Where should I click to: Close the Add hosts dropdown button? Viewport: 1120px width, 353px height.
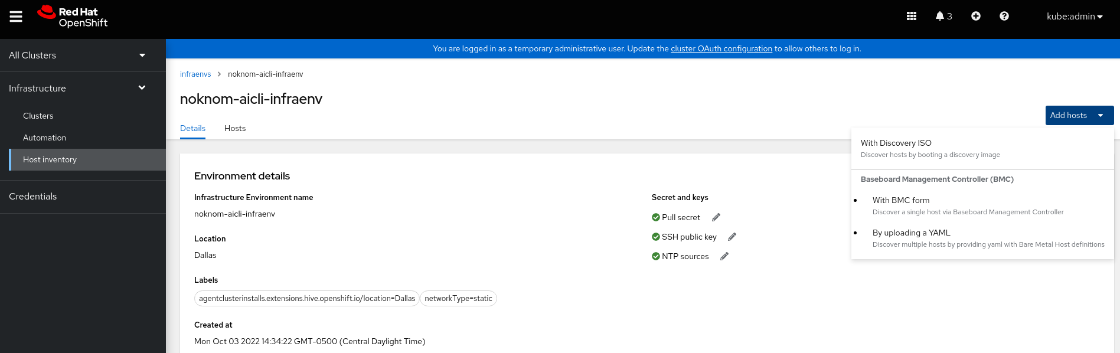1079,116
